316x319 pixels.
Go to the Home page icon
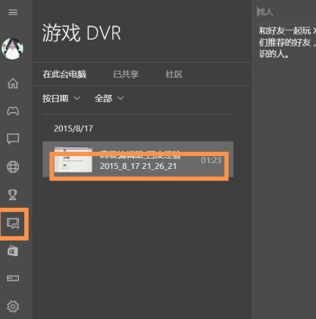coord(13,84)
